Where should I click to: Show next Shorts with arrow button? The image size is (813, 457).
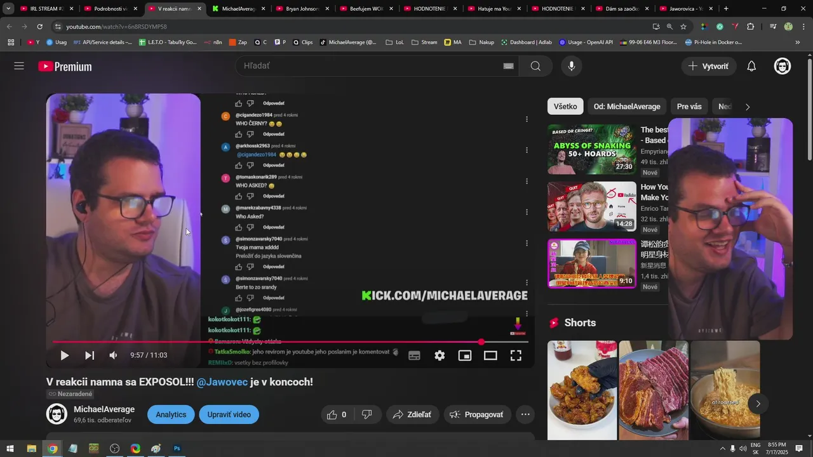[758, 404]
